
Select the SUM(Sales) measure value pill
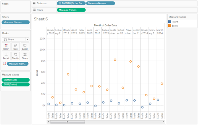coord(16,84)
